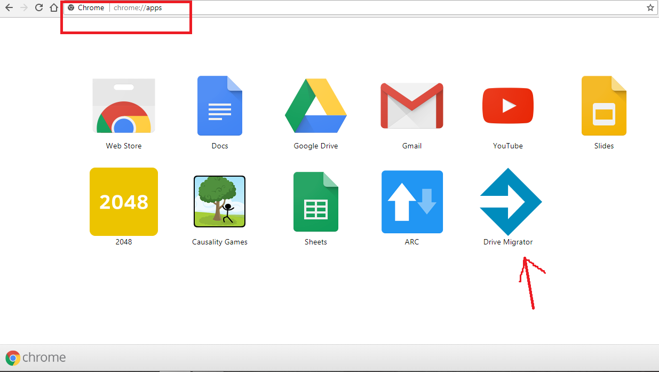Image resolution: width=659 pixels, height=372 pixels.
Task: Open Gmail
Action: (x=411, y=105)
